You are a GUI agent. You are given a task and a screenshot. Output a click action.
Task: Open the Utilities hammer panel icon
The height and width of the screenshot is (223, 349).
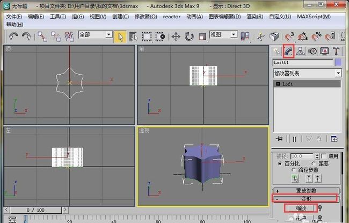point(336,51)
